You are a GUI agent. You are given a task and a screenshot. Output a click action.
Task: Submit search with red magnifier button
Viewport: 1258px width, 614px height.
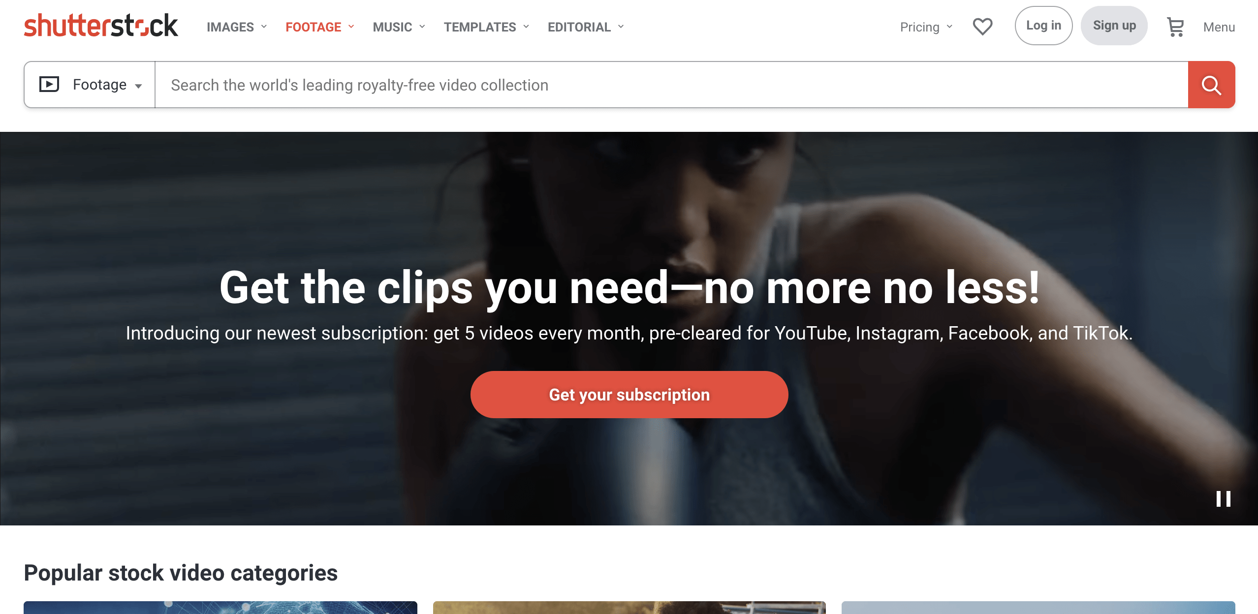pos(1211,85)
